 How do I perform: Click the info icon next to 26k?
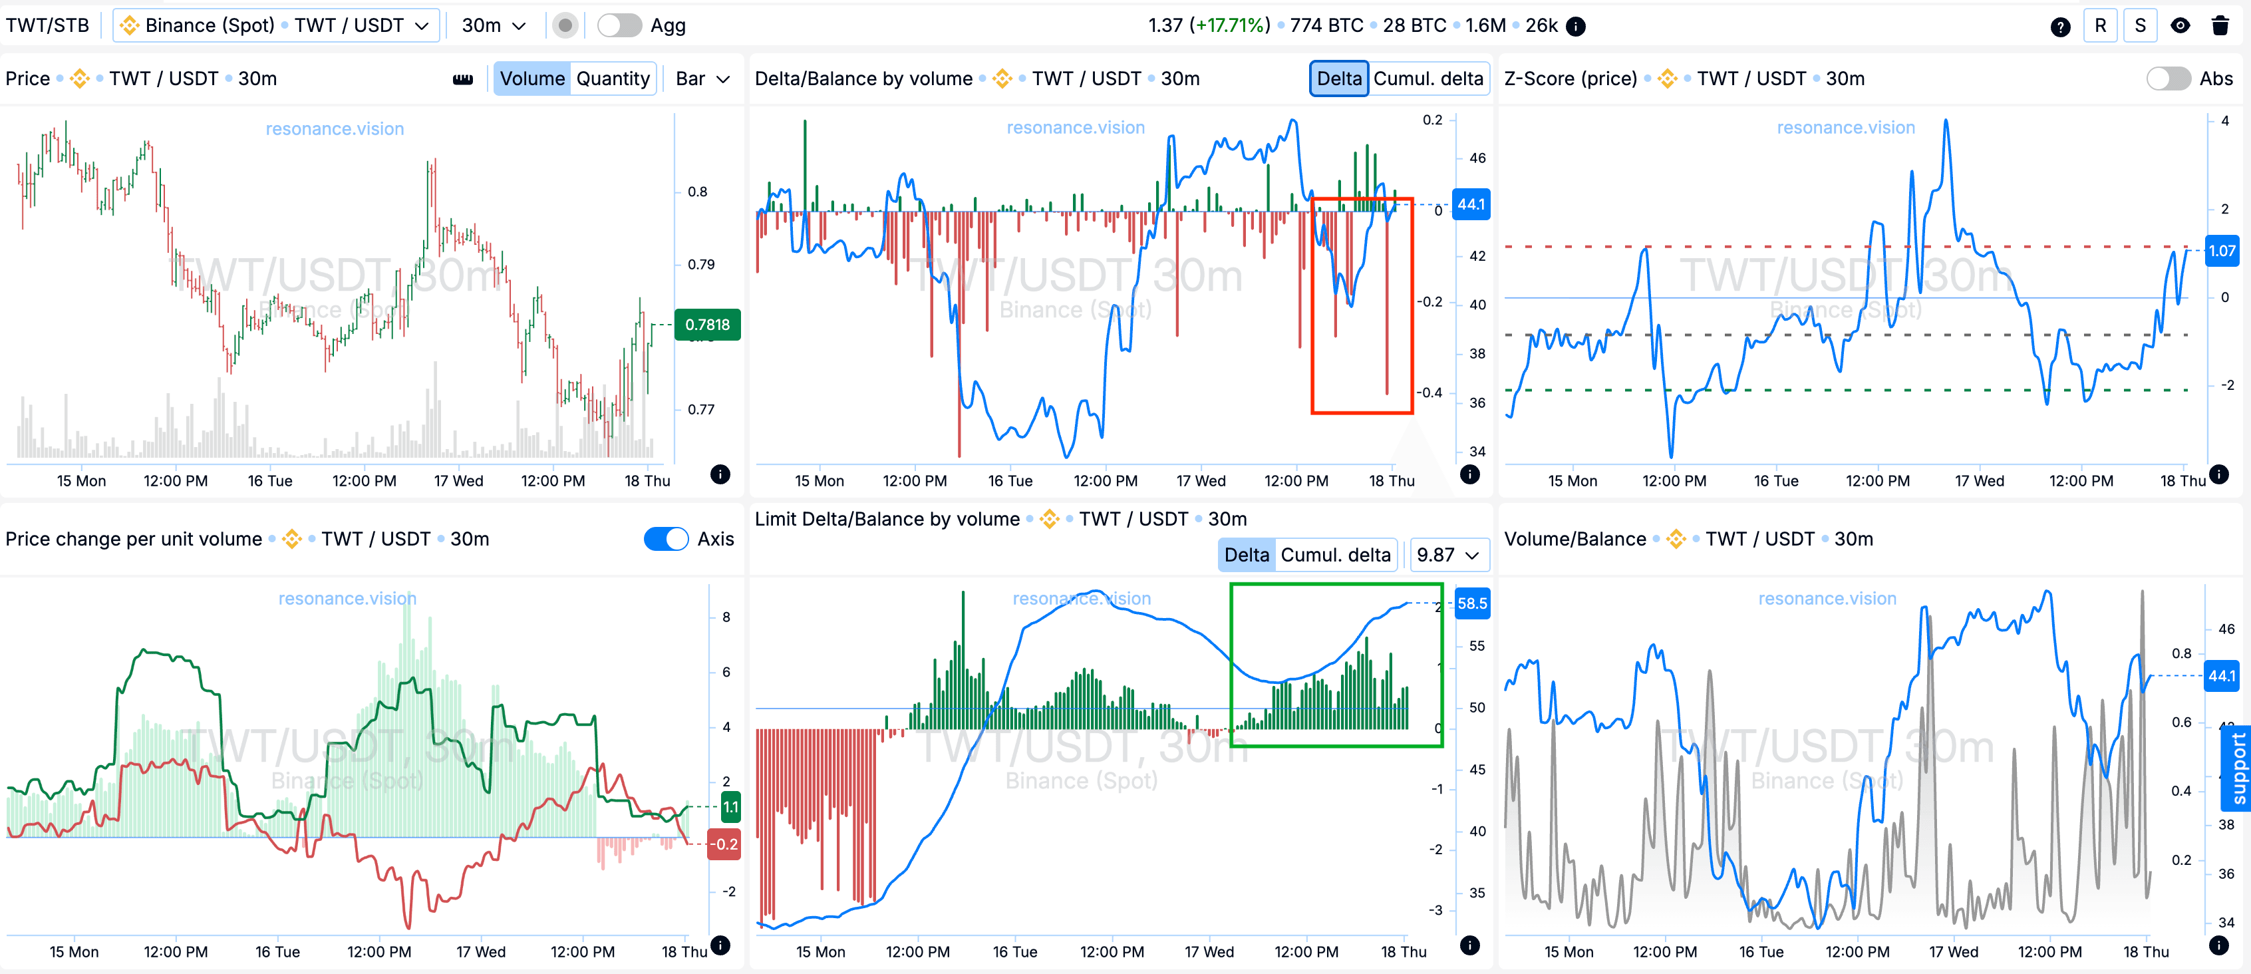tap(1576, 26)
